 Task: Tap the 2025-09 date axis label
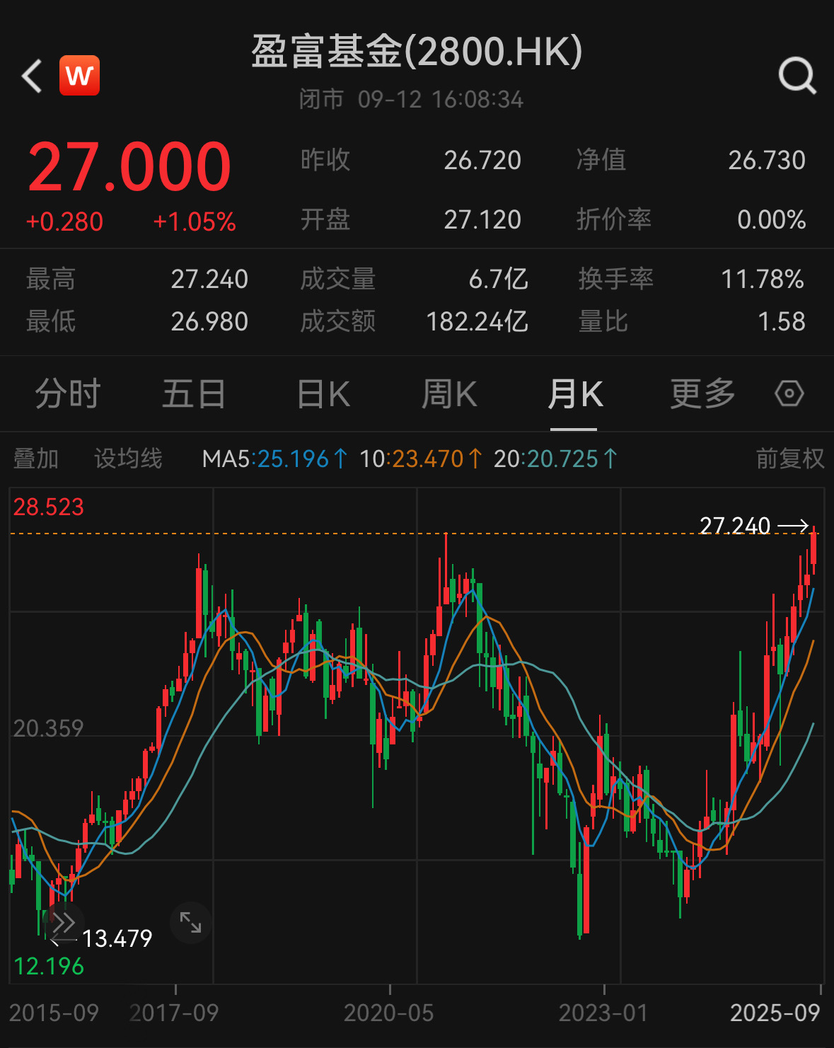tap(775, 1013)
